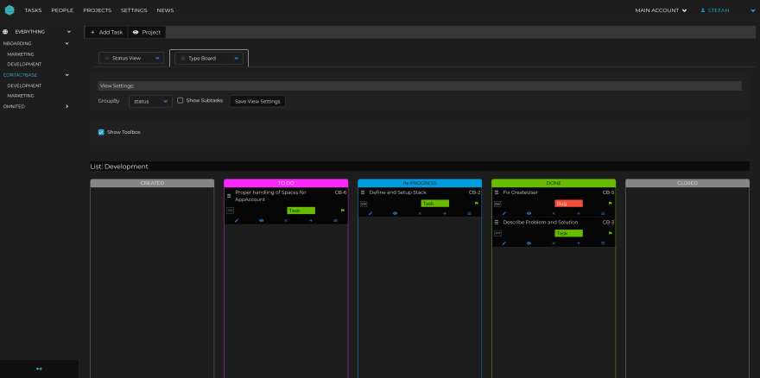Click the sidebar collapse arrows at bottom left
The width and height of the screenshot is (760, 378).
[39, 369]
